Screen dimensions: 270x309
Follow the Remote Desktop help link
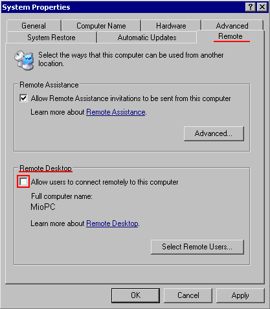pos(112,223)
